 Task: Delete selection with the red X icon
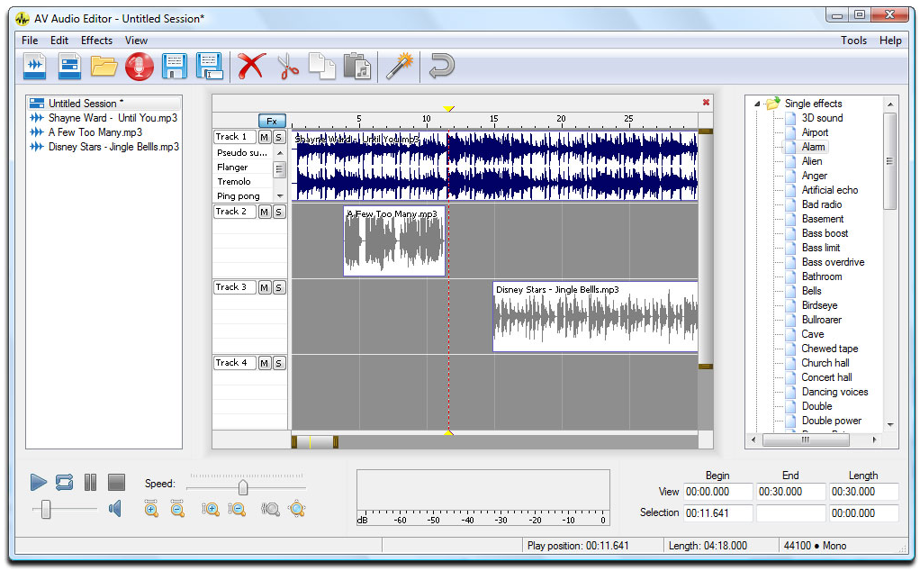tap(251, 66)
